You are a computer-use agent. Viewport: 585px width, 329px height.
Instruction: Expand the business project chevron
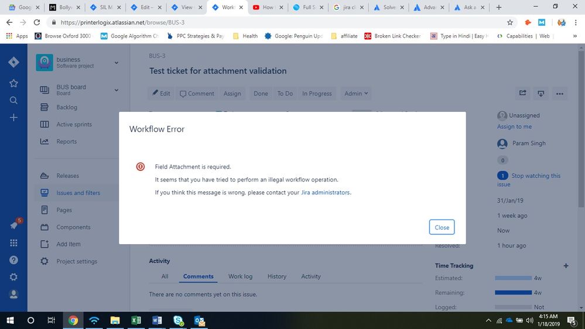click(116, 63)
